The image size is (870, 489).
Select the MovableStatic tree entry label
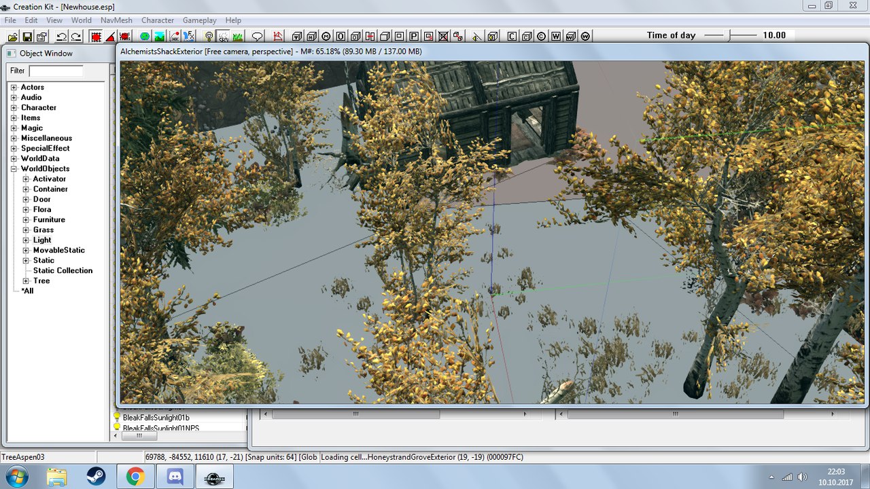click(x=59, y=250)
